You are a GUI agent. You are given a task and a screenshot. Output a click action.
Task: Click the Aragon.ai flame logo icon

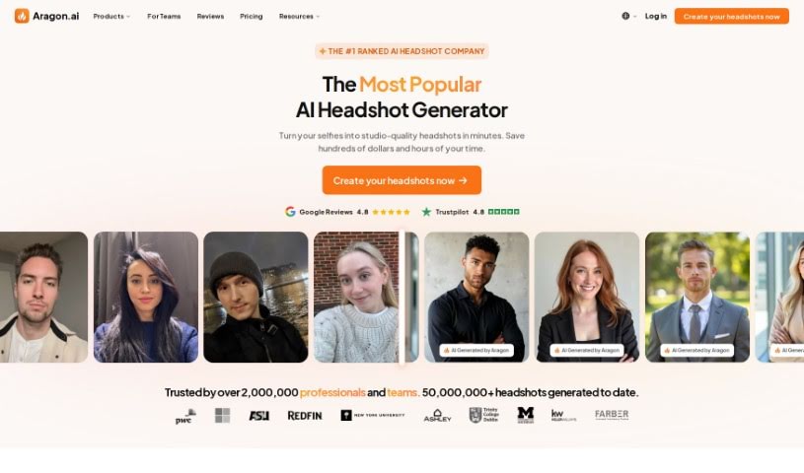(22, 16)
